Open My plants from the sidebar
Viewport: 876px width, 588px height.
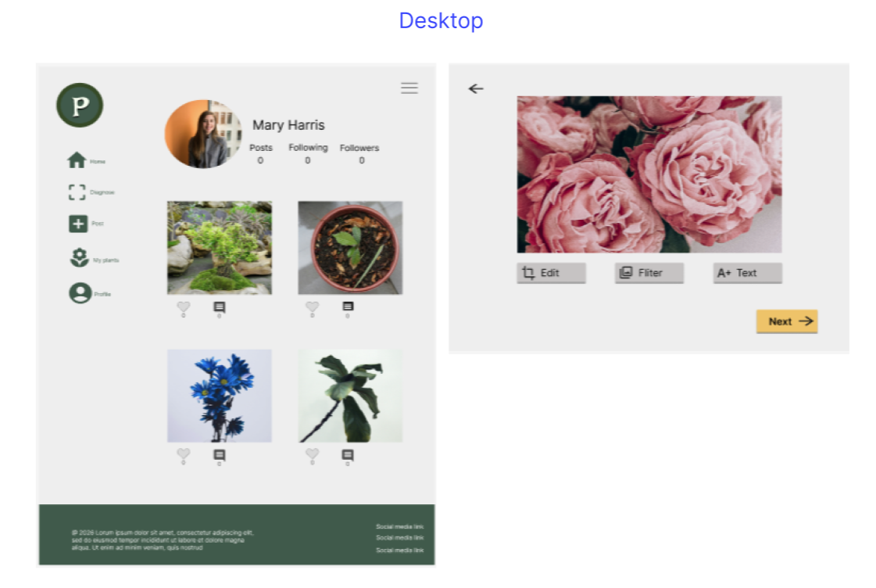click(77, 258)
